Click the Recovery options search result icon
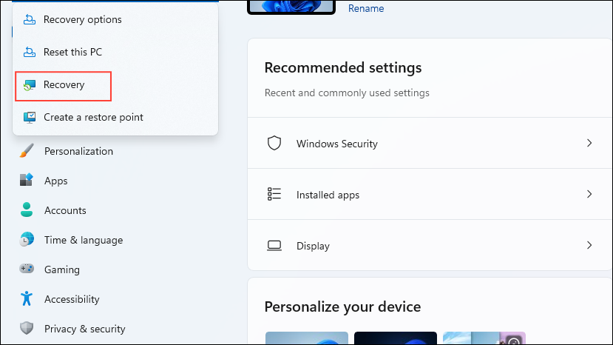613x345 pixels. [30, 19]
